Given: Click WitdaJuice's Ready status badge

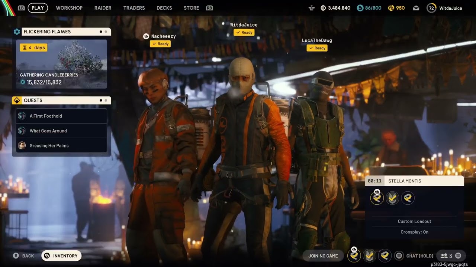Looking at the screenshot, I should coord(244,32).
